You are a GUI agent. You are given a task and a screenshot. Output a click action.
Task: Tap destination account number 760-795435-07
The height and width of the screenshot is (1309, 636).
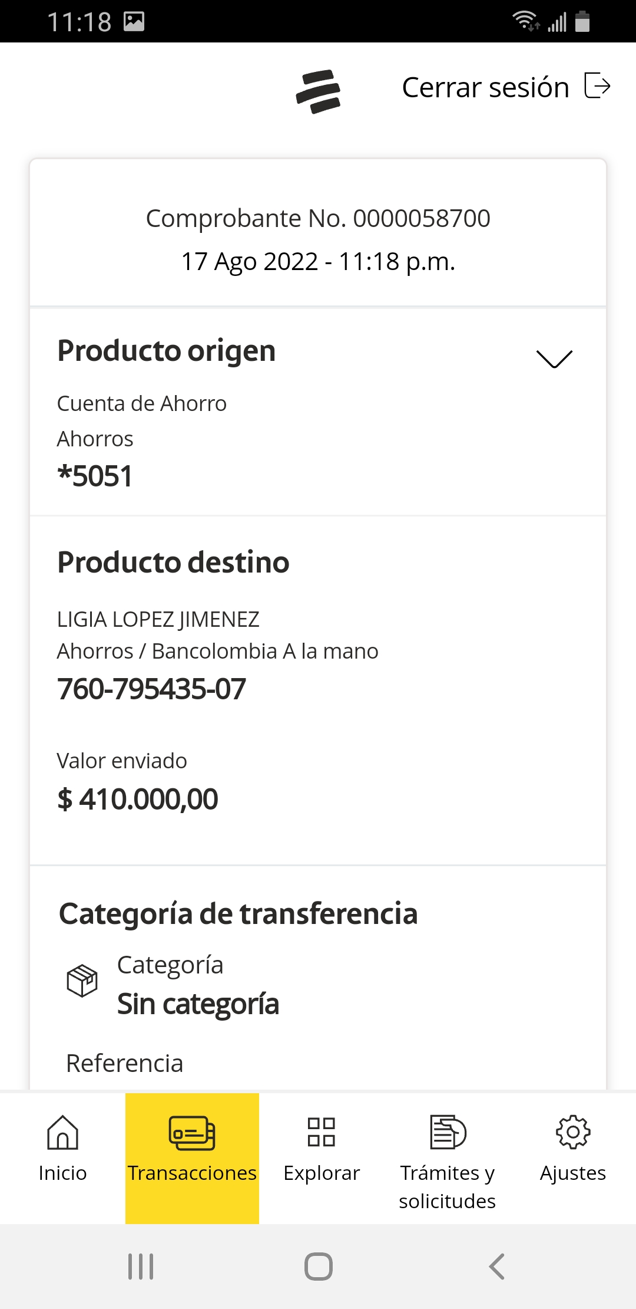pyautogui.click(x=151, y=689)
